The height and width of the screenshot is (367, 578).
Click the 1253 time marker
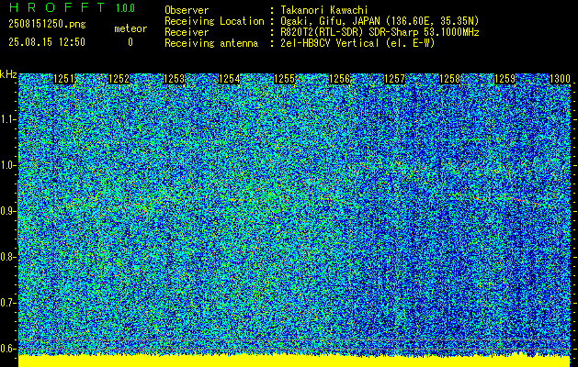pyautogui.click(x=174, y=79)
